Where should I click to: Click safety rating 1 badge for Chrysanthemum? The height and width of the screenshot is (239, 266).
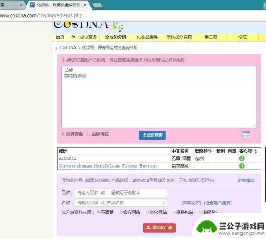tap(242, 166)
